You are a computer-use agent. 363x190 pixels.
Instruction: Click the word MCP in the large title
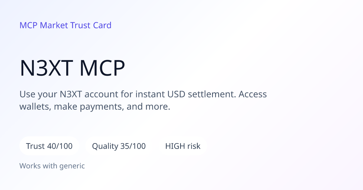click(x=102, y=68)
